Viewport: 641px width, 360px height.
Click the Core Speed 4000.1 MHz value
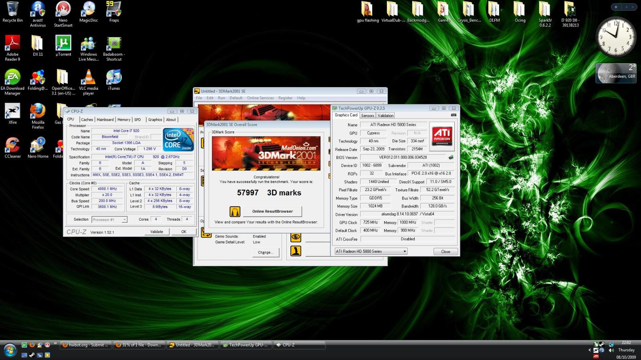point(107,189)
